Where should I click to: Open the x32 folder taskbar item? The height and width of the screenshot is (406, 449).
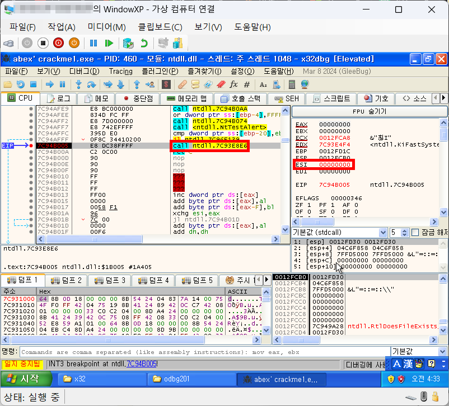pyautogui.click(x=102, y=379)
